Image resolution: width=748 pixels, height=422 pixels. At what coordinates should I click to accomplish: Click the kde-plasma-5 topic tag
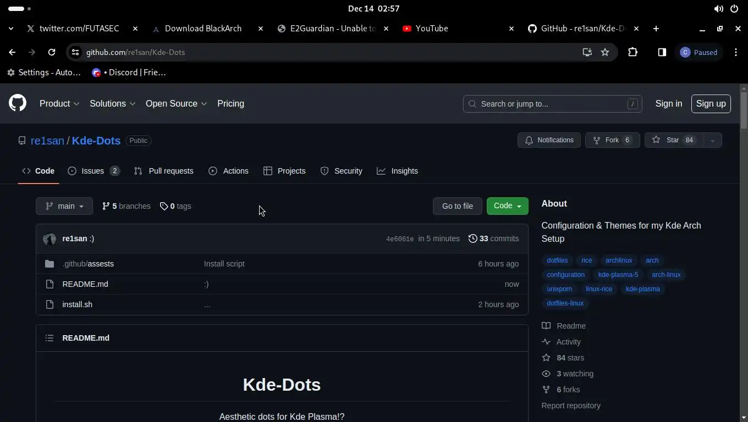pos(618,275)
